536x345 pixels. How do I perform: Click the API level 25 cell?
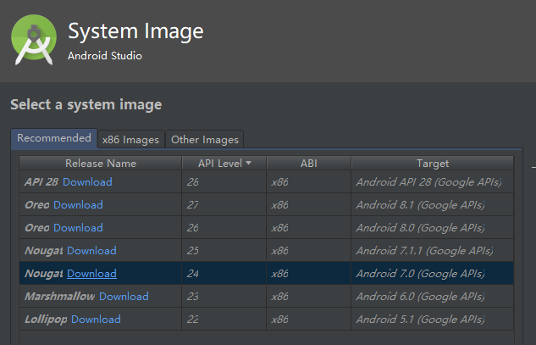pyautogui.click(x=224, y=251)
